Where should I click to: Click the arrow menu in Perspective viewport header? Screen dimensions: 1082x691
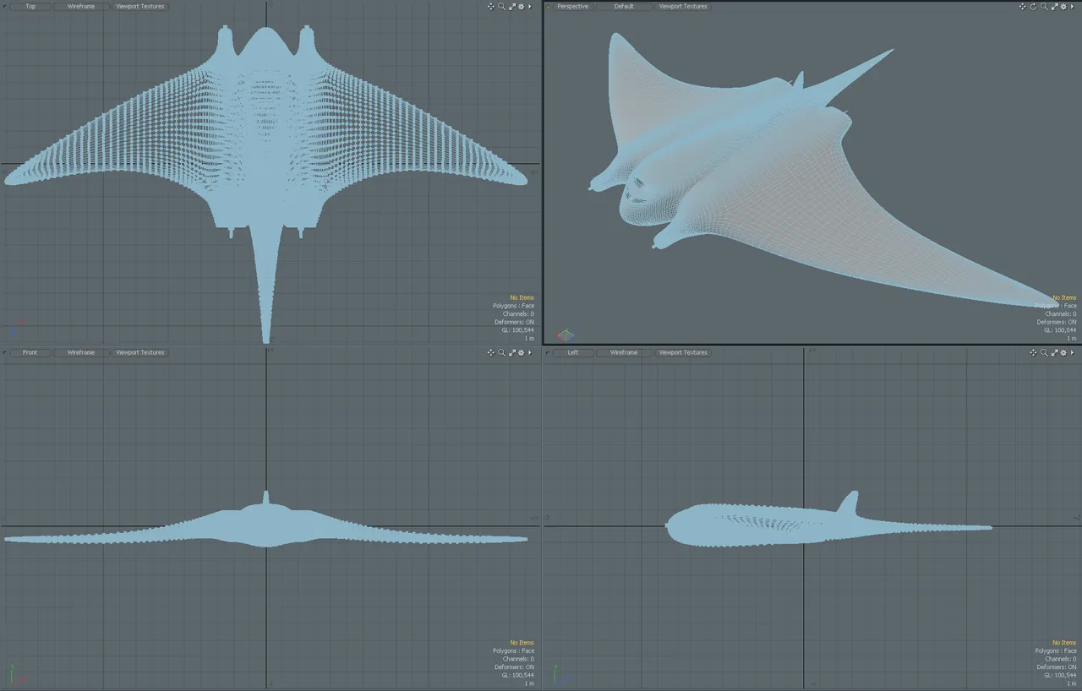tap(1073, 6)
